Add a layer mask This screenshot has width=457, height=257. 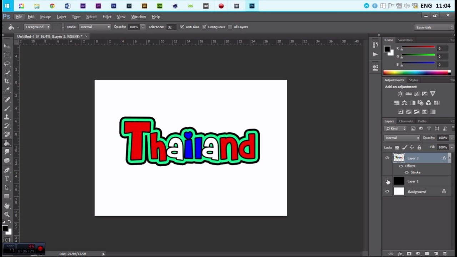click(409, 254)
